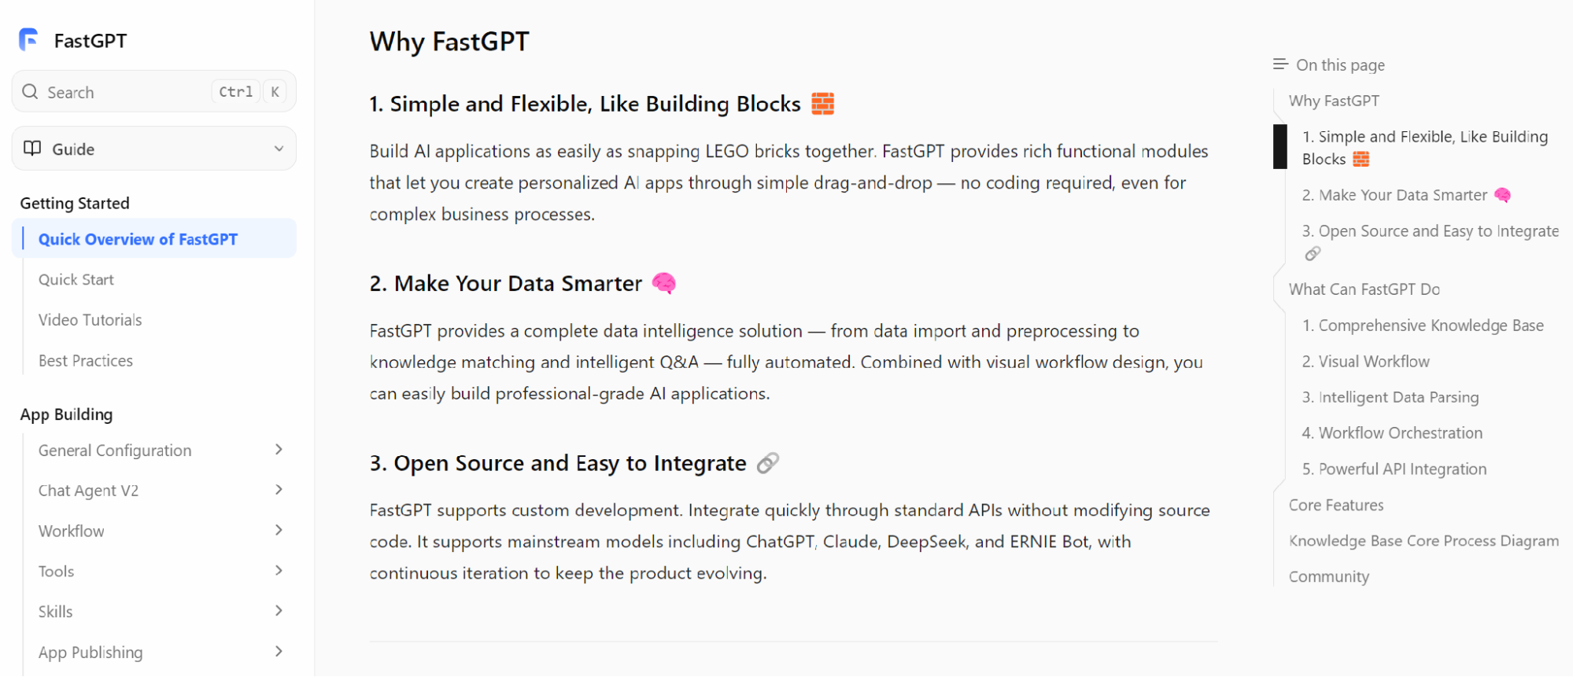Image resolution: width=1573 pixels, height=677 pixels.
Task: Click the brain icon in the table of contents
Action: click(x=1502, y=195)
